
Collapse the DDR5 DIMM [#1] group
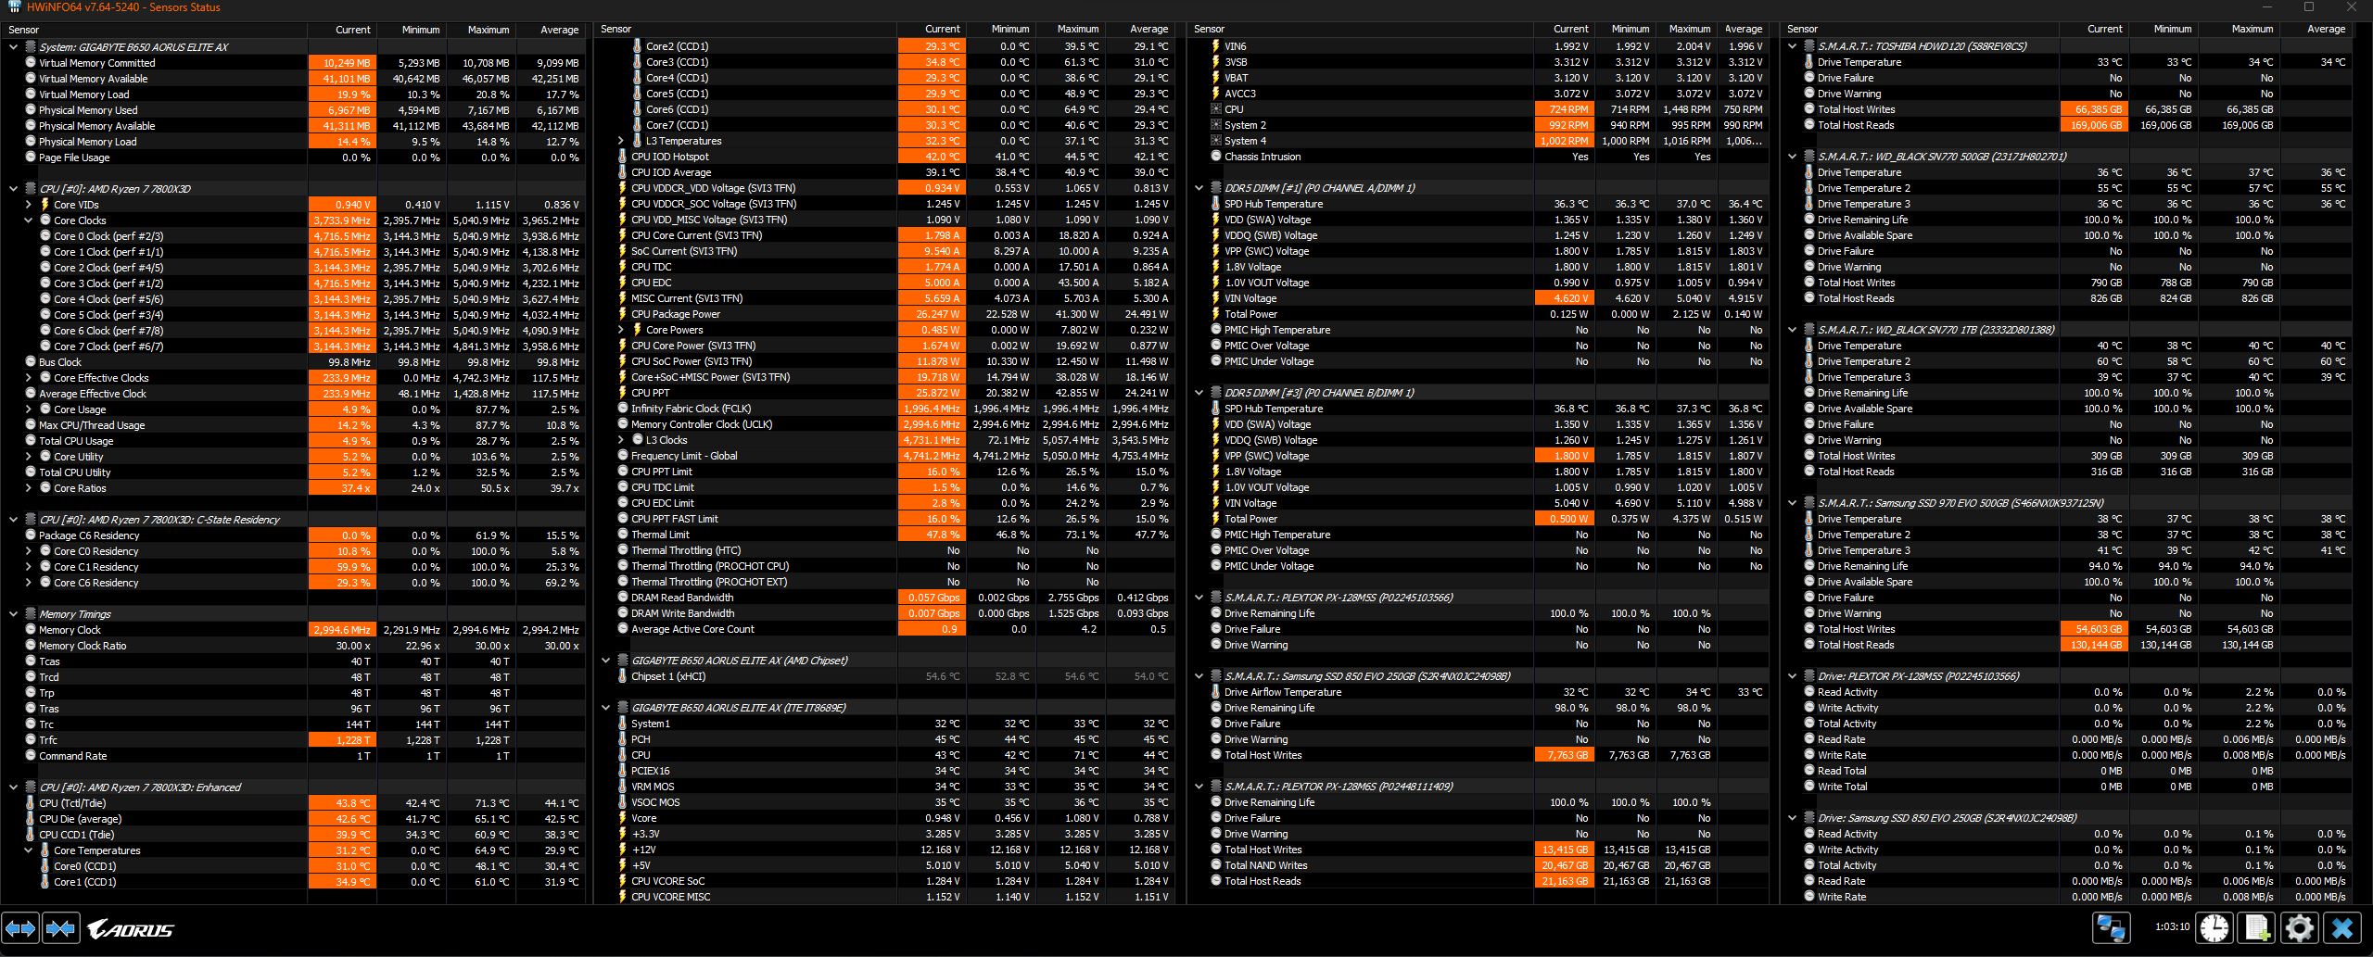(x=1199, y=188)
